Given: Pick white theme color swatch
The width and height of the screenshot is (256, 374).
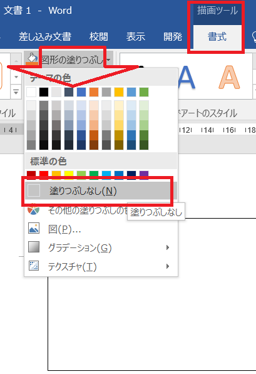Looking at the screenshot, I should (x=31, y=92).
